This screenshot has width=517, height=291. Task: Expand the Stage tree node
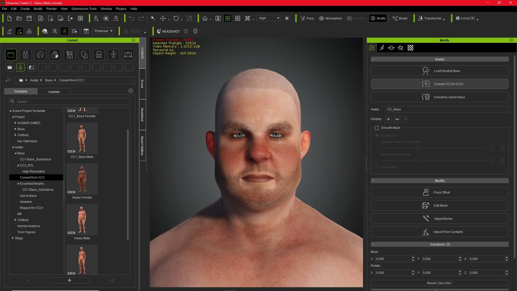[13, 238]
